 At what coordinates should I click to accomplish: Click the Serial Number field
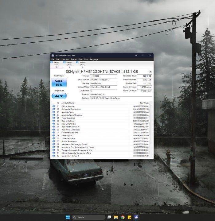pos(104,79)
